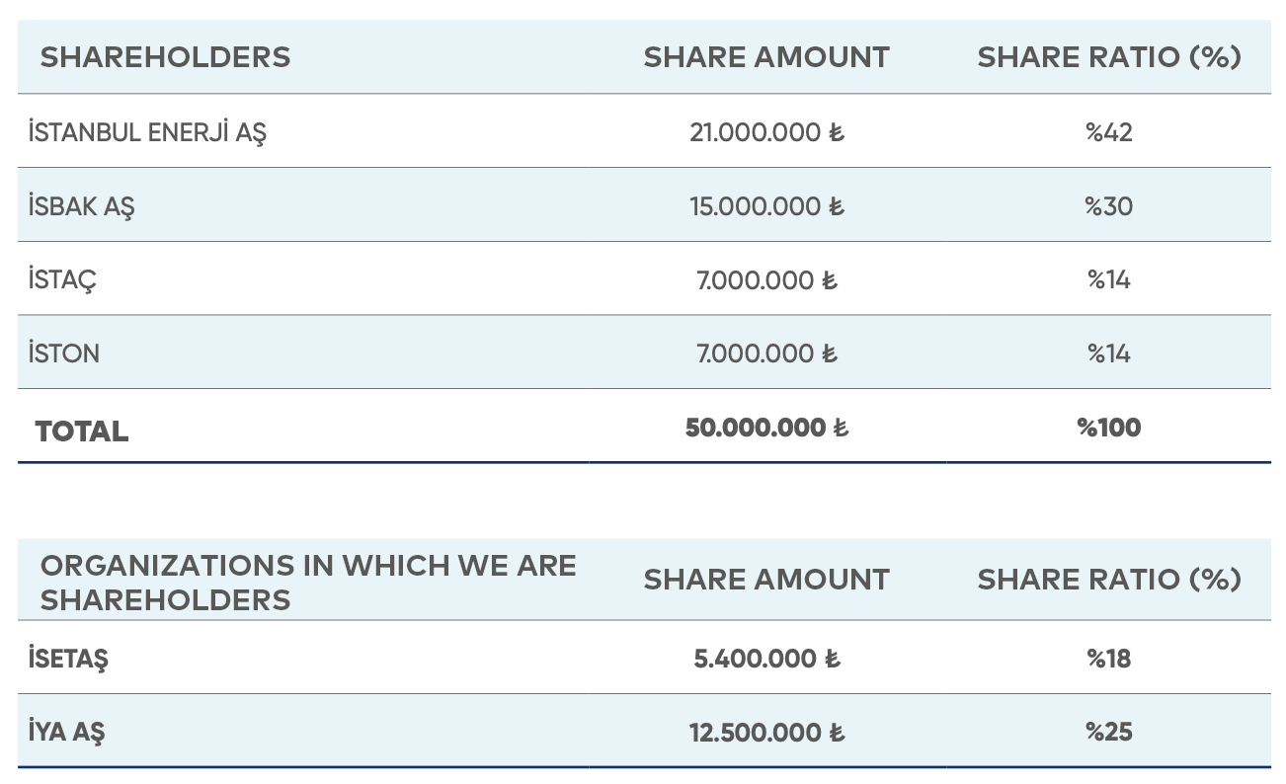Viewport: 1286px width, 784px height.
Task: Click the 15.000.000 ₺ amount cell
Action: pos(766,206)
